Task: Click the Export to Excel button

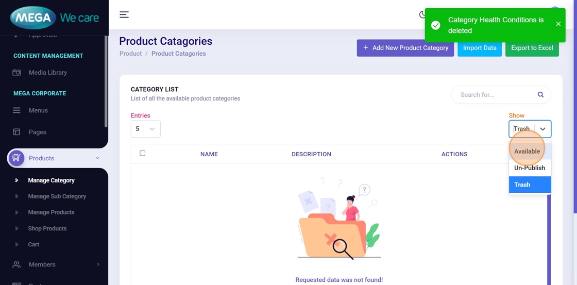Action: point(532,48)
